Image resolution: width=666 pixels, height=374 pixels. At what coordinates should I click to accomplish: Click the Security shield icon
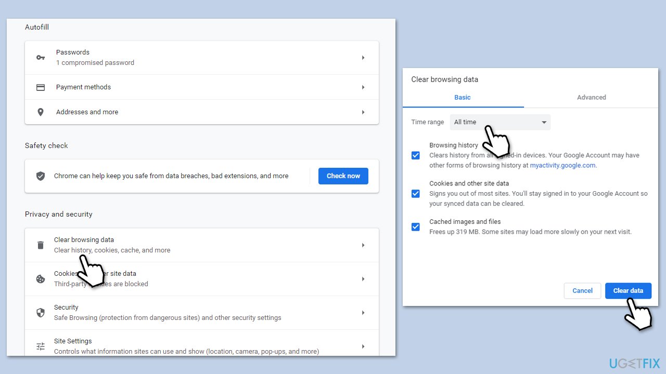(x=41, y=313)
